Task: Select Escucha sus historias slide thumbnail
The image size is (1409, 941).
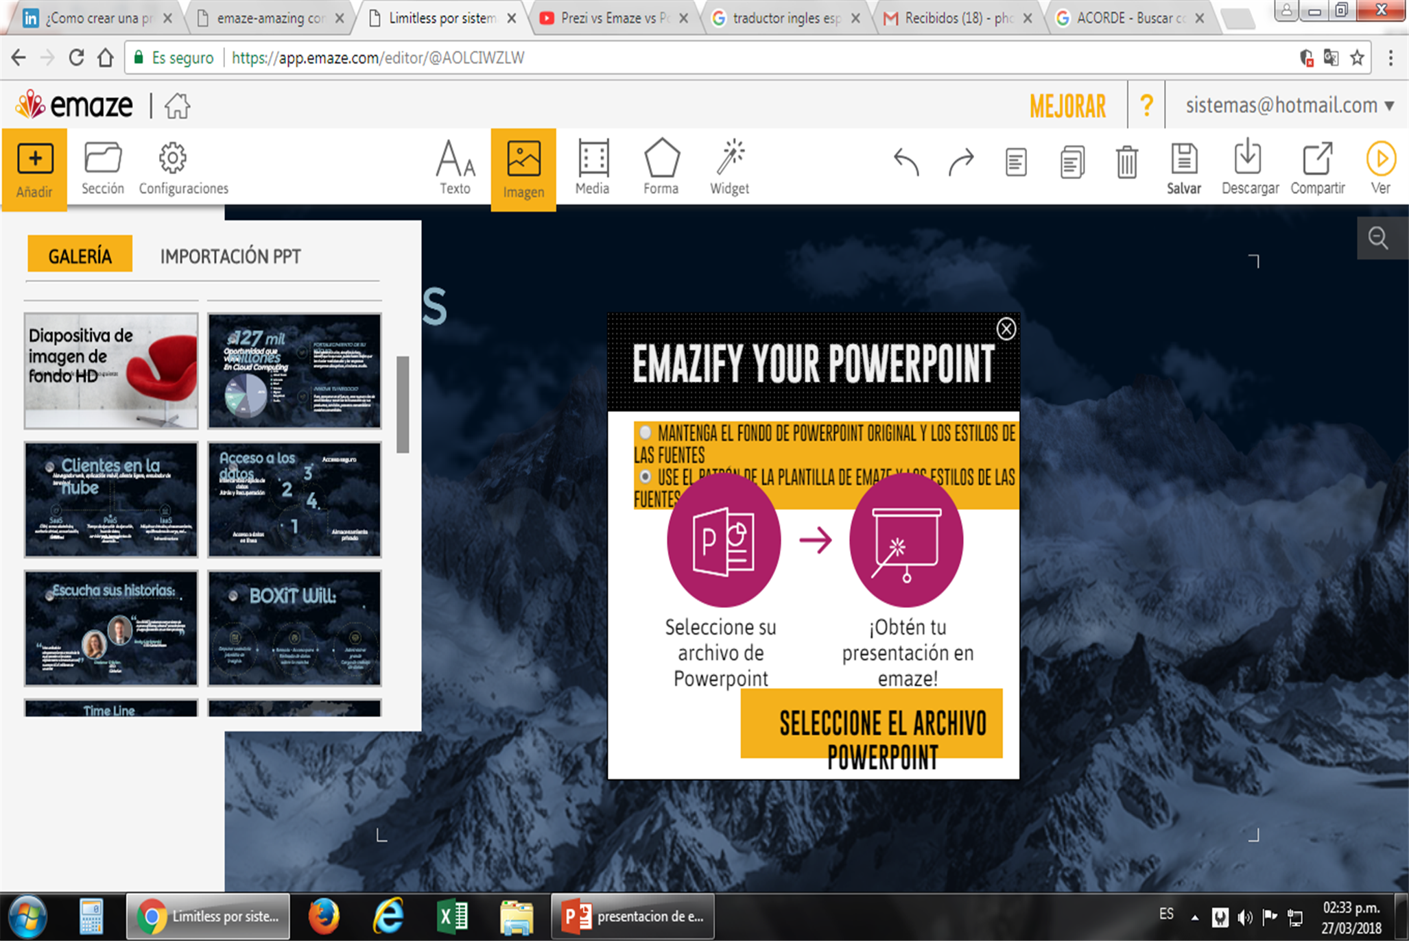Action: [111, 628]
